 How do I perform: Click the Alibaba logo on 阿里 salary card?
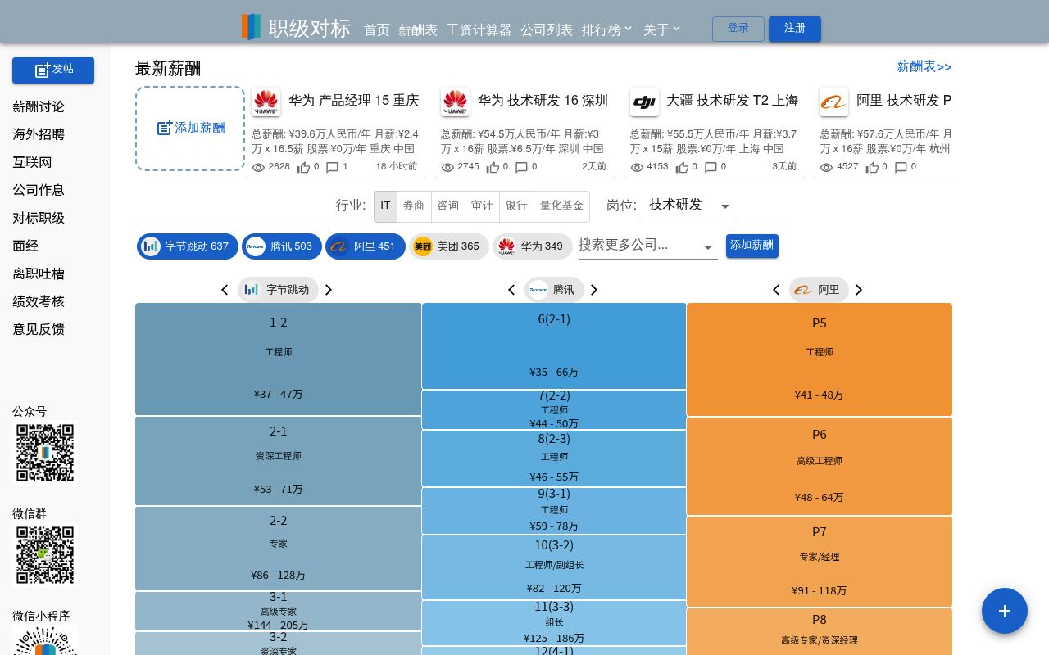833,102
